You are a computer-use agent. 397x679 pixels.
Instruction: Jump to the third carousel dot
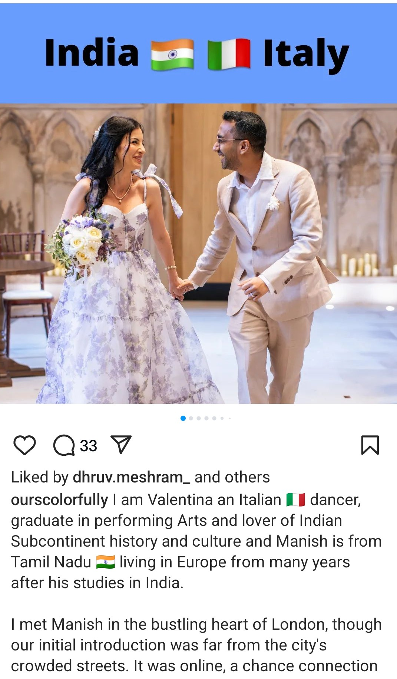coord(199,418)
